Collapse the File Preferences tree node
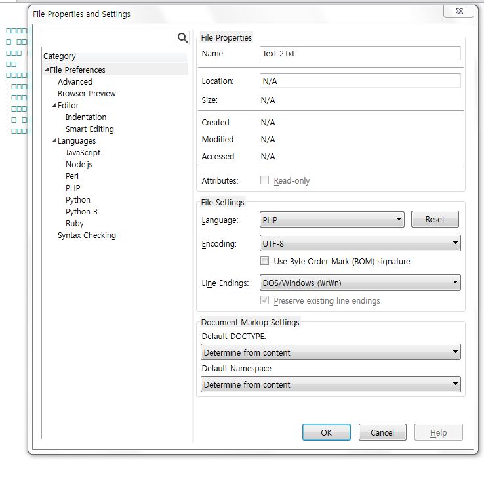 47,70
